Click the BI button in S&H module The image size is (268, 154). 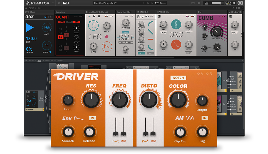coord(122,42)
